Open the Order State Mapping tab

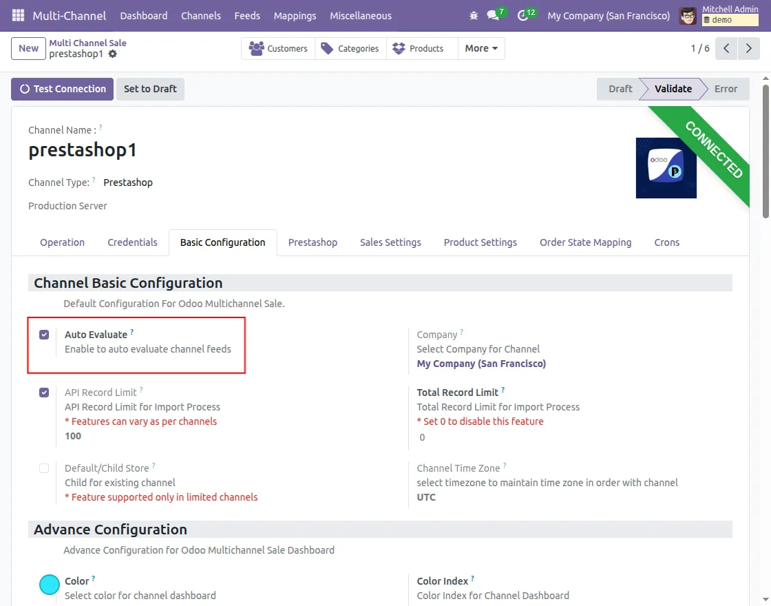point(586,242)
